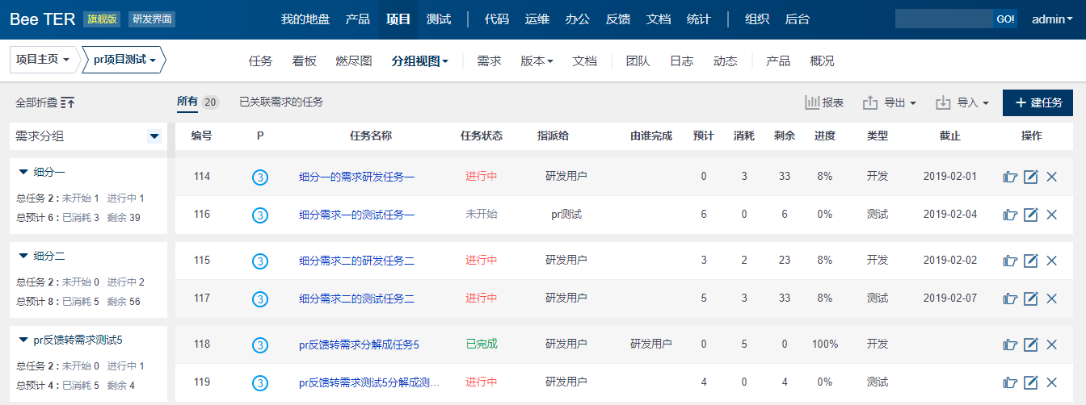The width and height of the screenshot is (1086, 405).
Task: Click priority 3 badge of task 114
Action: pos(260,177)
